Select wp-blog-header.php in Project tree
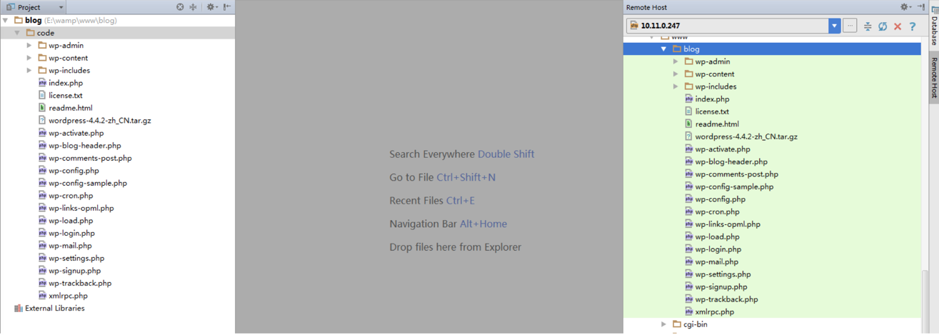Screen dimensions: 939x335 coord(85,146)
